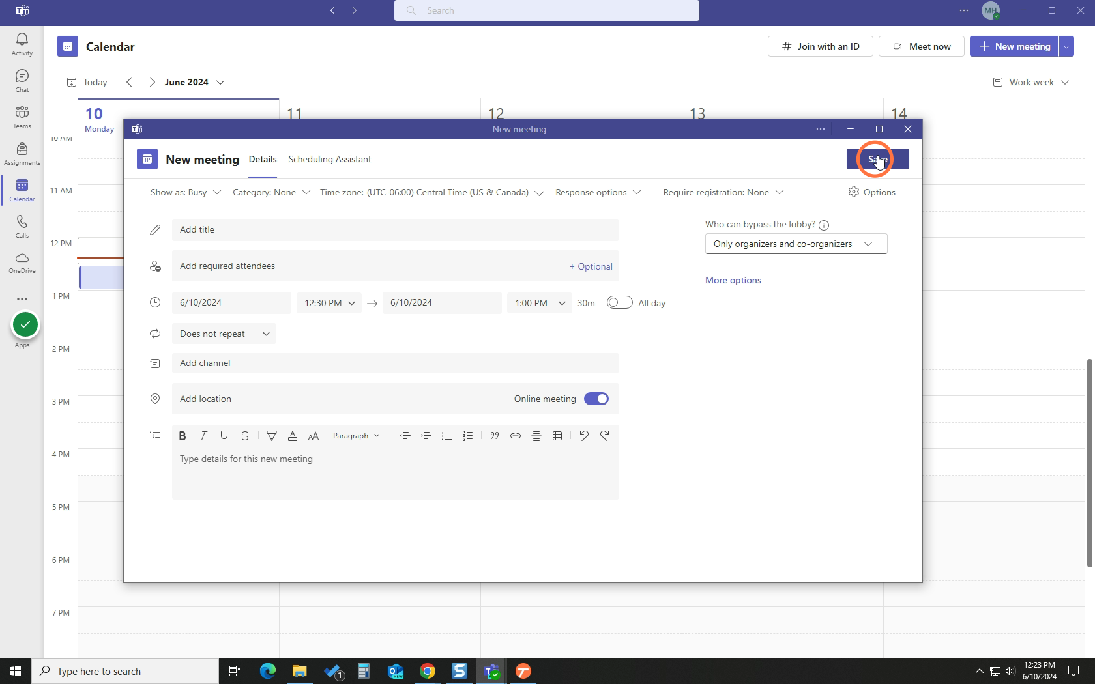Open the June 2024 month picker
The width and height of the screenshot is (1095, 684).
coord(194,82)
